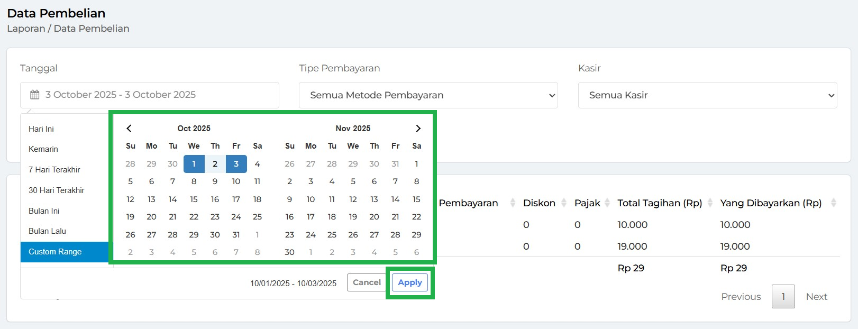
Task: Go to Next page of results
Action: (816, 297)
